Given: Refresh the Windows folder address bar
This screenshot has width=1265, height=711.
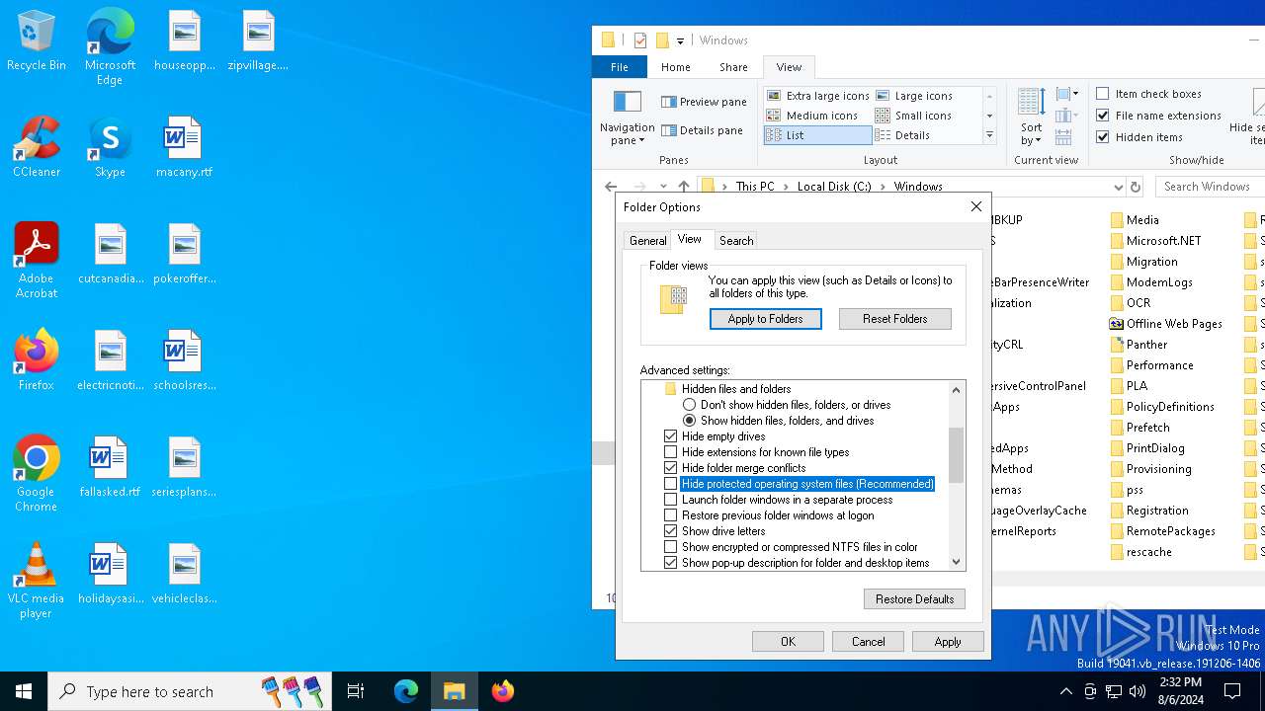Looking at the screenshot, I should coord(1136,187).
